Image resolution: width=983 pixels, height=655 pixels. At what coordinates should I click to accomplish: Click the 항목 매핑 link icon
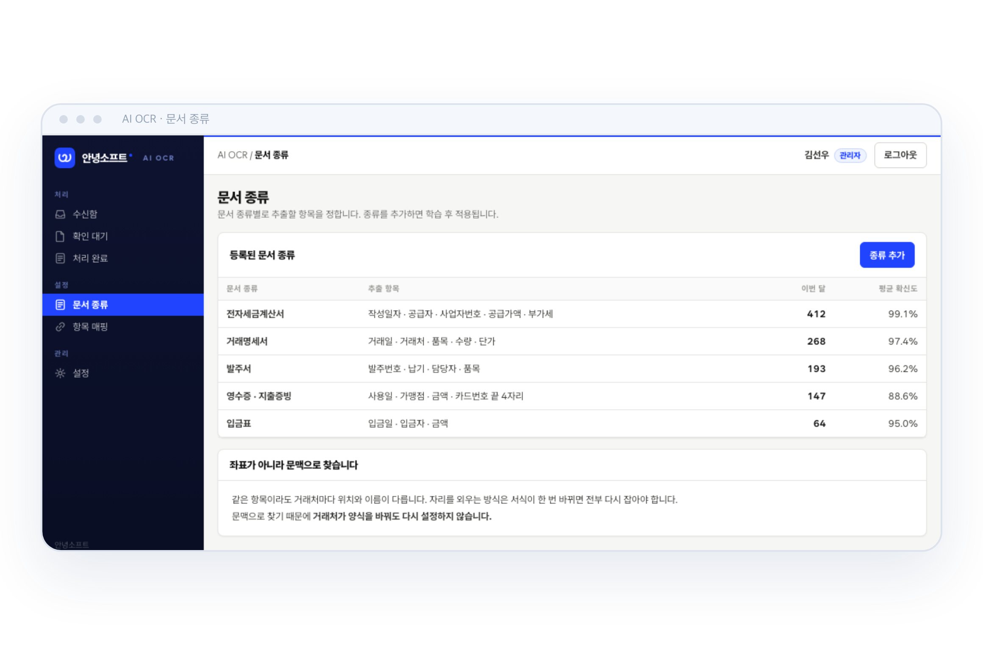(60, 327)
